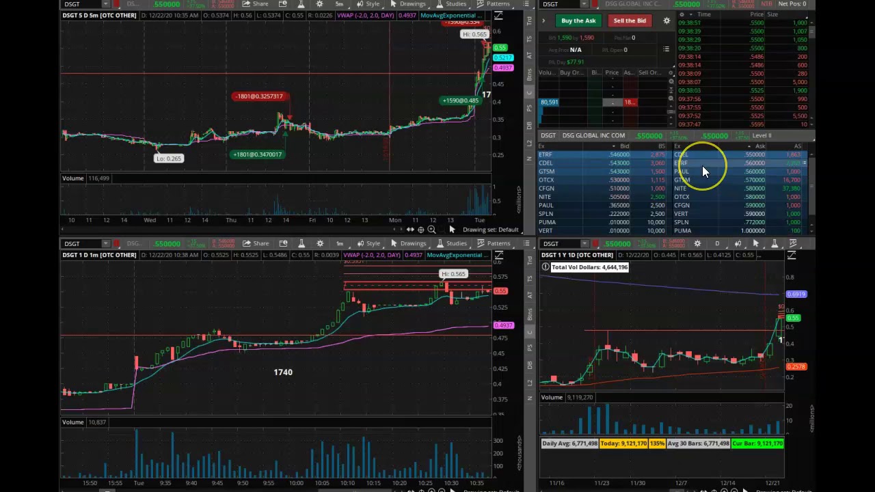Open Patterns menu in top-left chart
Viewport: 875px width, 492px height.
click(494, 4)
